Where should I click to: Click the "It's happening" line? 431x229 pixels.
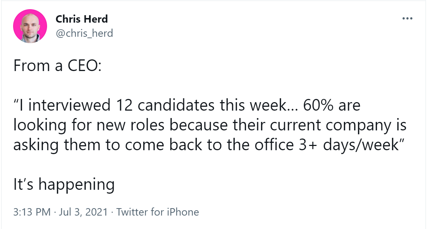tap(64, 185)
